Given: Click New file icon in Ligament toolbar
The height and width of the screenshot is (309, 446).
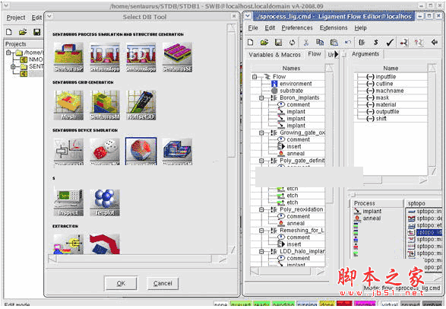Looking at the screenshot, I should point(250,43).
